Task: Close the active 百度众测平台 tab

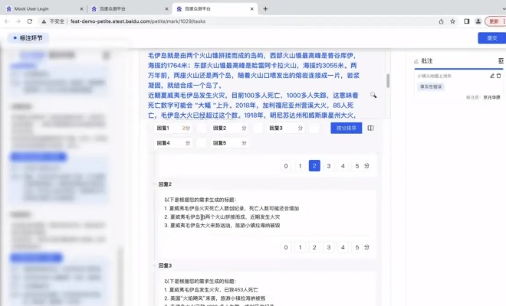Action: point(251,9)
